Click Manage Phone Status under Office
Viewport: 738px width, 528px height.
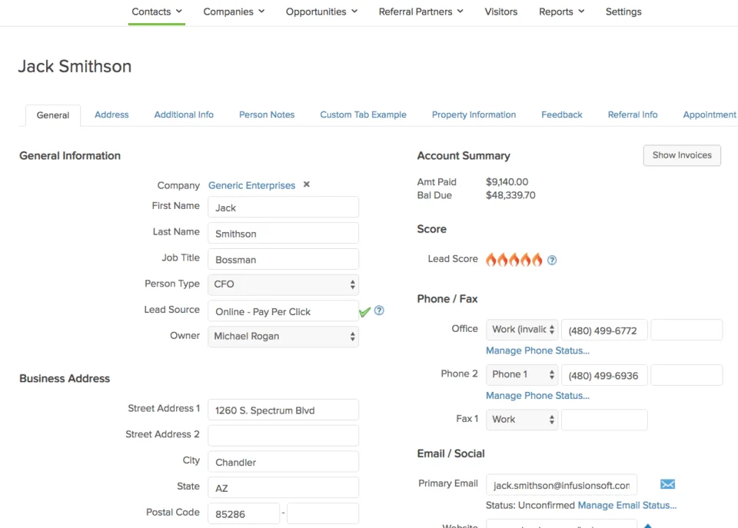(x=537, y=350)
